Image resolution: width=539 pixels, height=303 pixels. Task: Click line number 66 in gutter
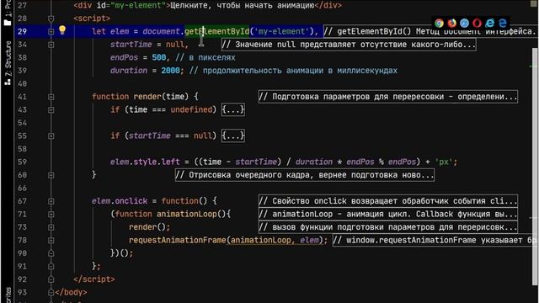pyautogui.click(x=22, y=188)
